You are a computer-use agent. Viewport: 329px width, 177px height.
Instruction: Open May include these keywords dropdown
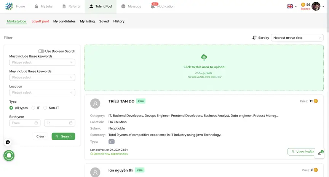tap(42, 77)
